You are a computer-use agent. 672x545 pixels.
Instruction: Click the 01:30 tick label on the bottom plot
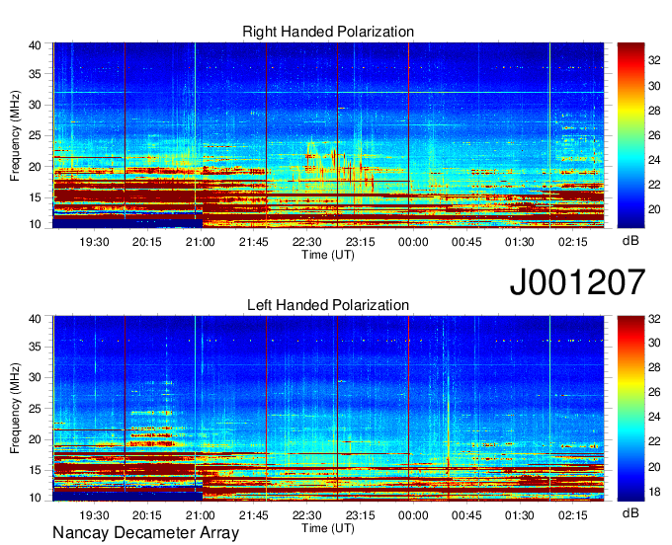pyautogui.click(x=520, y=515)
